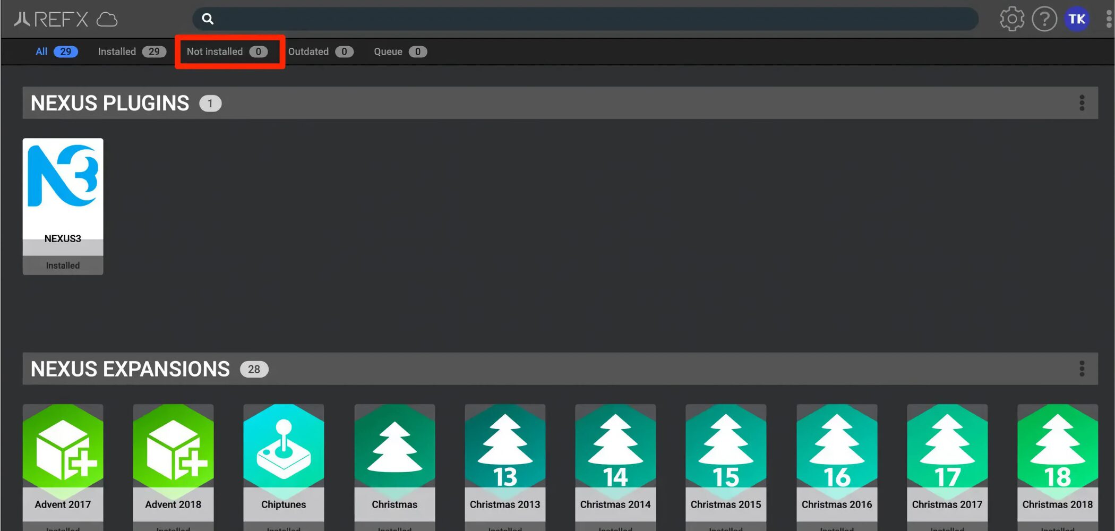
Task: Open the settings gear icon
Action: pos(1011,19)
